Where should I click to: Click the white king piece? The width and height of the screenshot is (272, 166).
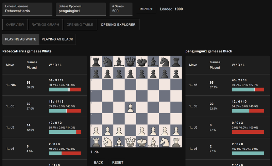(x=142, y=142)
